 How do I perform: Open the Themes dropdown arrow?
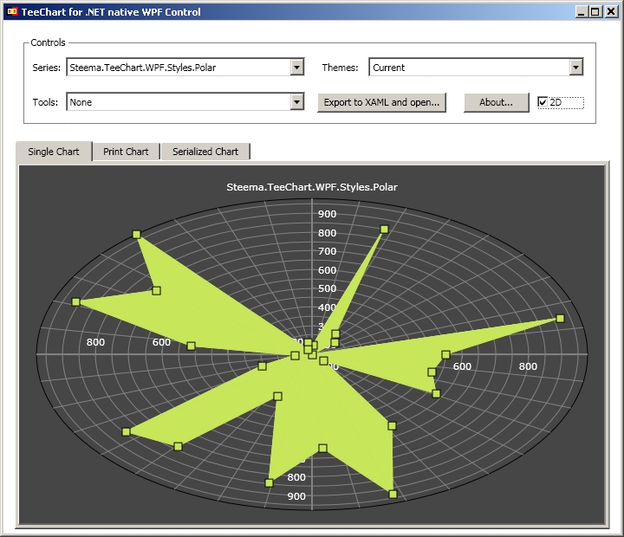tap(575, 68)
